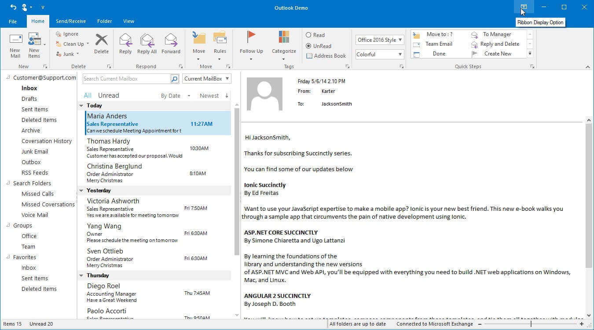Open the Current MailBox dropdown

(207, 79)
